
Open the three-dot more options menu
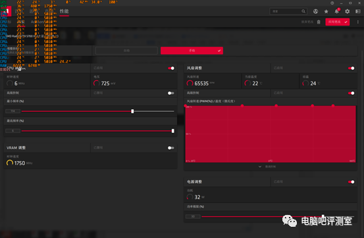tap(357, 22)
